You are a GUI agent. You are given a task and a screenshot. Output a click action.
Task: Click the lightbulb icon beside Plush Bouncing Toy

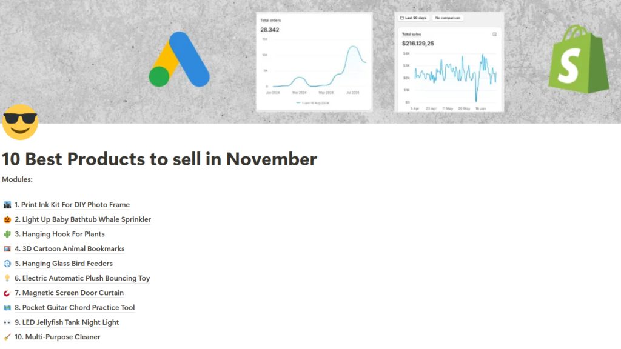[7, 278]
